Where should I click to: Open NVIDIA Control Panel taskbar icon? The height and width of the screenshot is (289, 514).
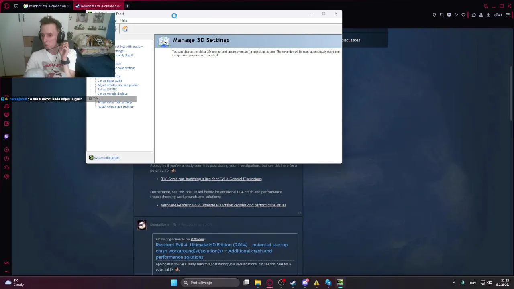pyautogui.click(x=340, y=283)
